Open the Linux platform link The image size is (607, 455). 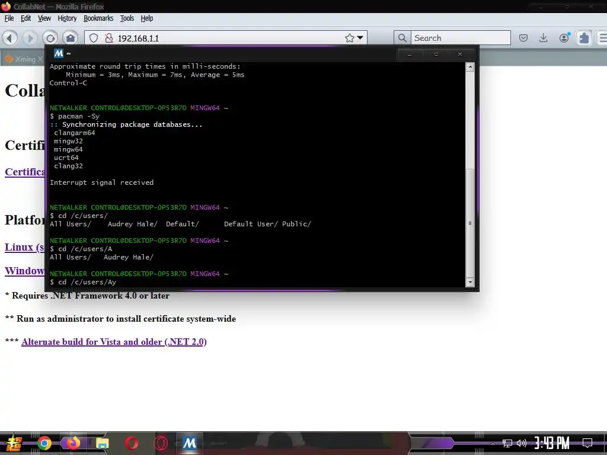point(24,247)
